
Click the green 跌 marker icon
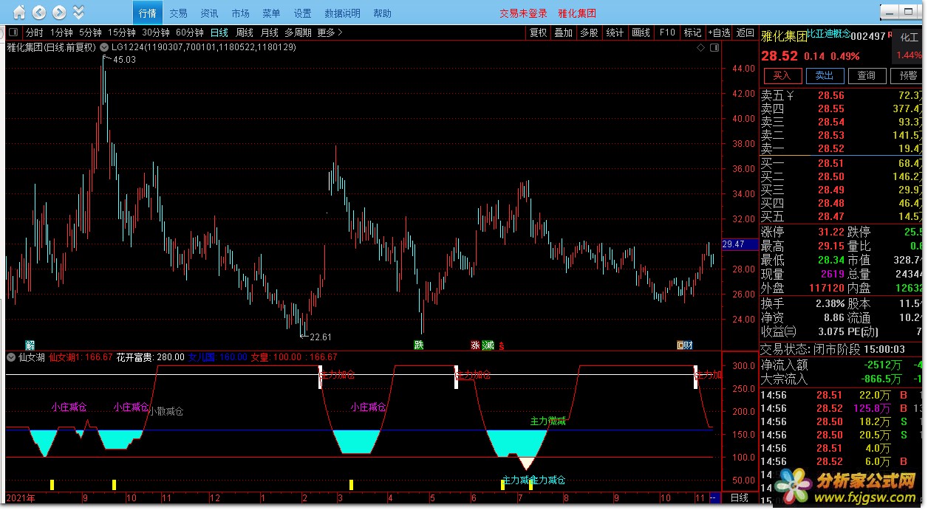coord(419,345)
